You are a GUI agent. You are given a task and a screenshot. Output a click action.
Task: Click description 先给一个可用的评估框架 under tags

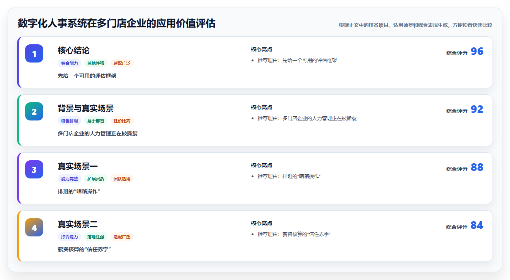[87, 76]
